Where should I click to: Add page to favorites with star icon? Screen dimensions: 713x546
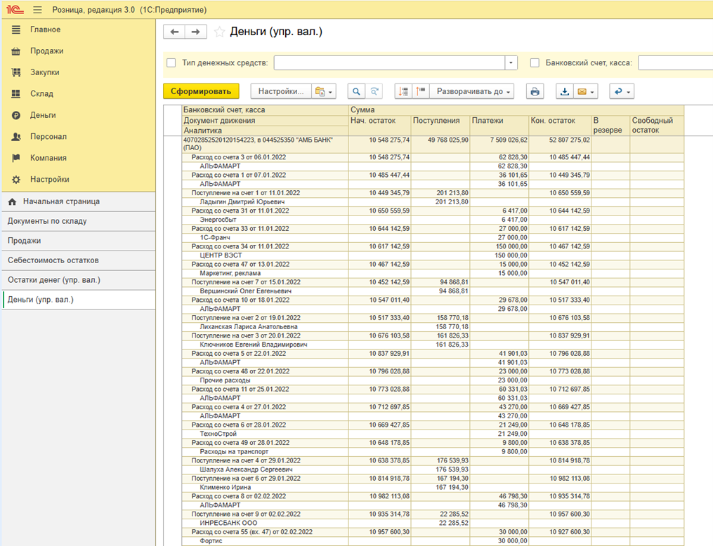[219, 32]
